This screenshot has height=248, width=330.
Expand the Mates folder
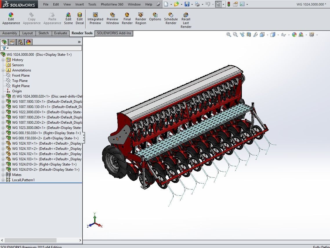(x=3, y=175)
